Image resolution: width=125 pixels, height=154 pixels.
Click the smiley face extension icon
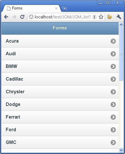click(x=110, y=17)
